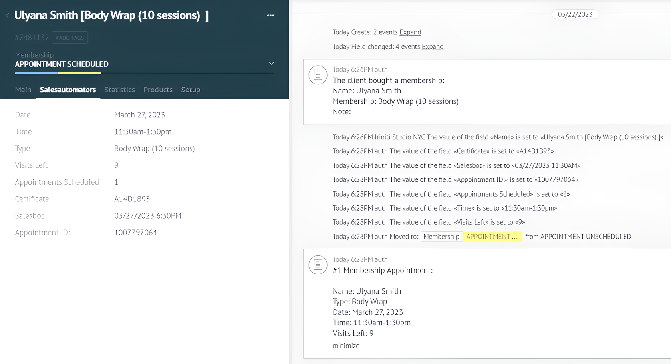Image resolution: width=671 pixels, height=364 pixels.
Task: Switch to the Main tab
Action: [23, 90]
